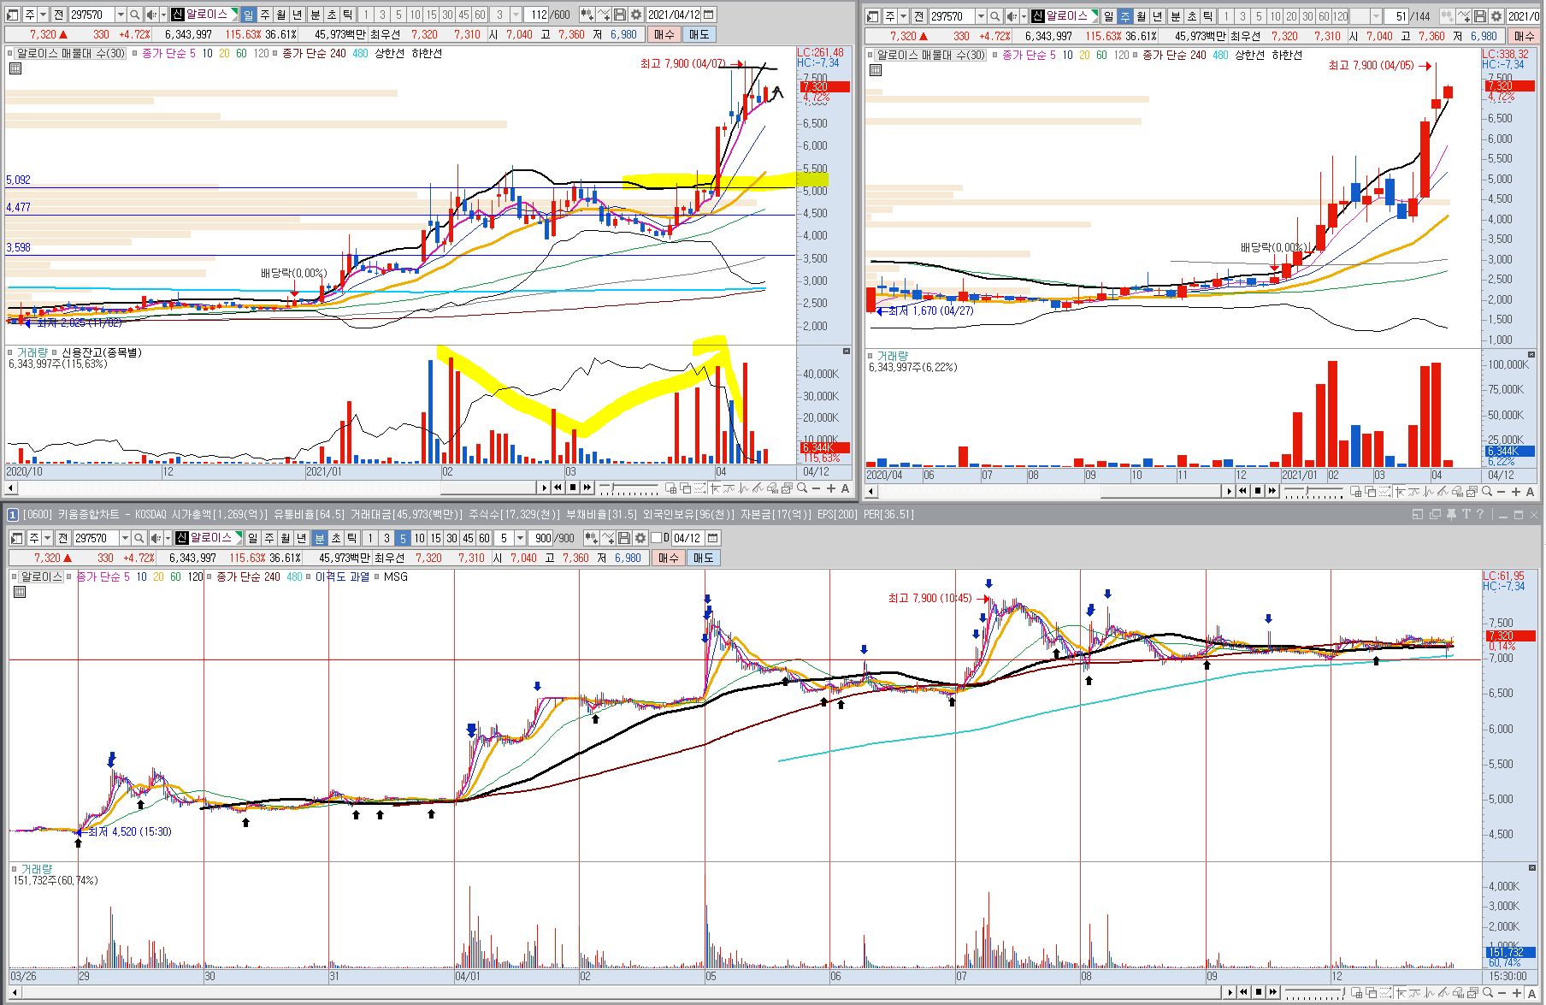The height and width of the screenshot is (1005, 1546).
Task: Click 신용잔고(종목별) label in daily volume pane
Action: click(101, 352)
